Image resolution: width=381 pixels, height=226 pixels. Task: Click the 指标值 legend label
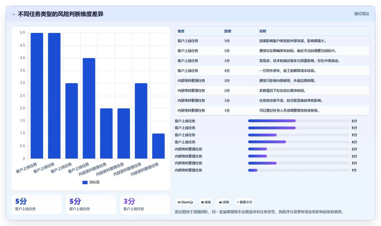pyautogui.click(x=94, y=182)
